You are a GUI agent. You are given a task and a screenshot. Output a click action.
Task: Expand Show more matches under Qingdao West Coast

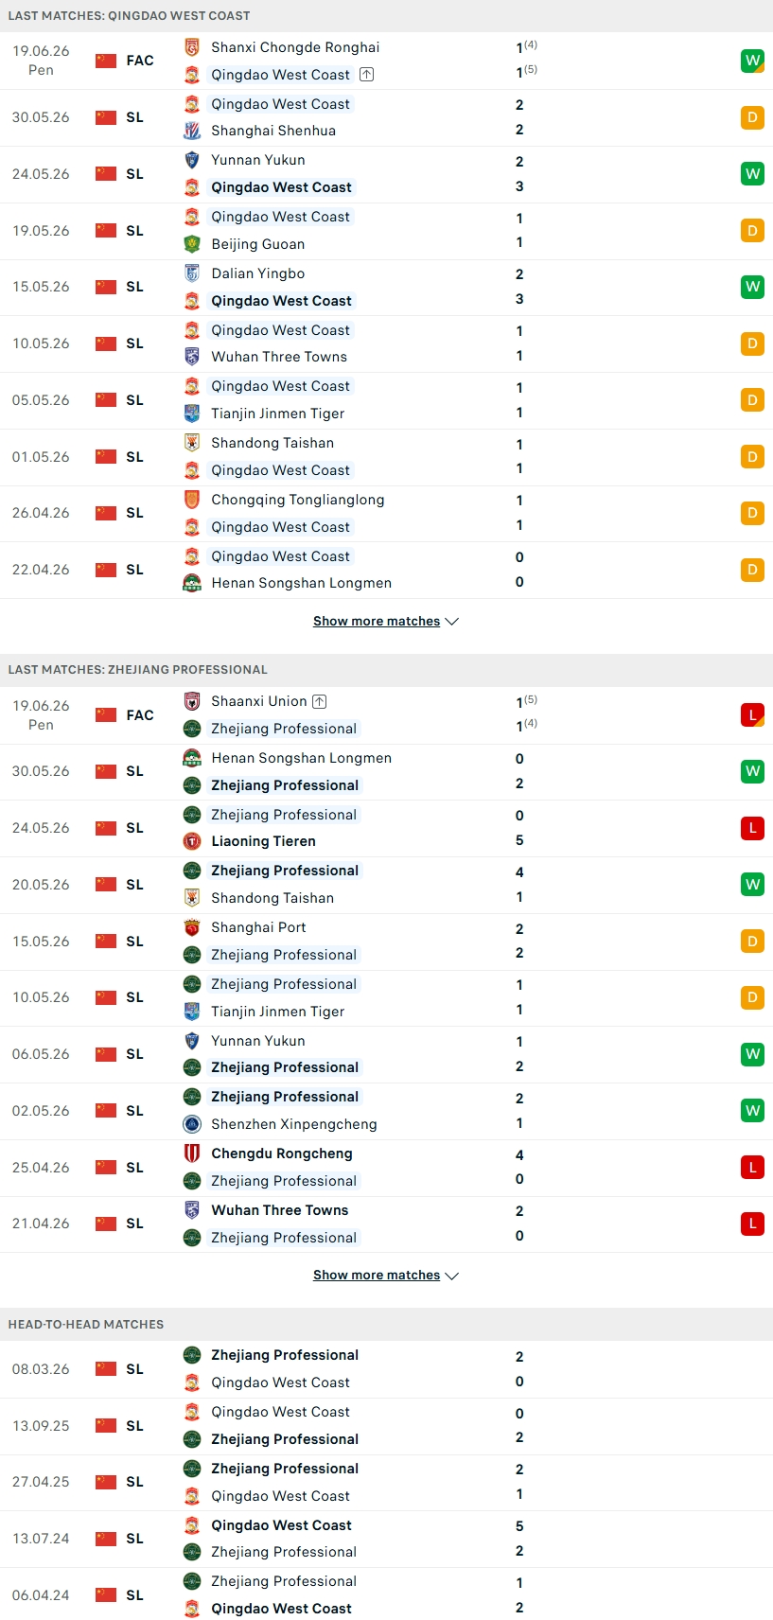pyautogui.click(x=377, y=622)
